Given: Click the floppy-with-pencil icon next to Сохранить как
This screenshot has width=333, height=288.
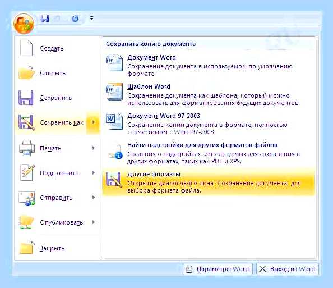Looking at the screenshot, I should point(26,122).
